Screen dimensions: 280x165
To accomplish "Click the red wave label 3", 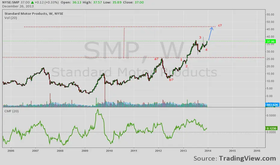I will click(x=200, y=37).
